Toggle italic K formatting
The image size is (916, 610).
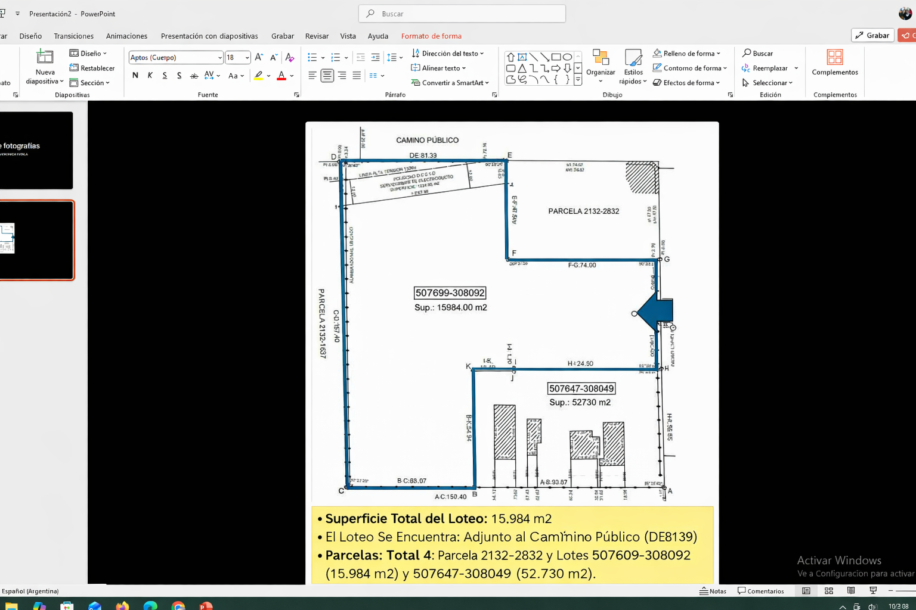150,76
